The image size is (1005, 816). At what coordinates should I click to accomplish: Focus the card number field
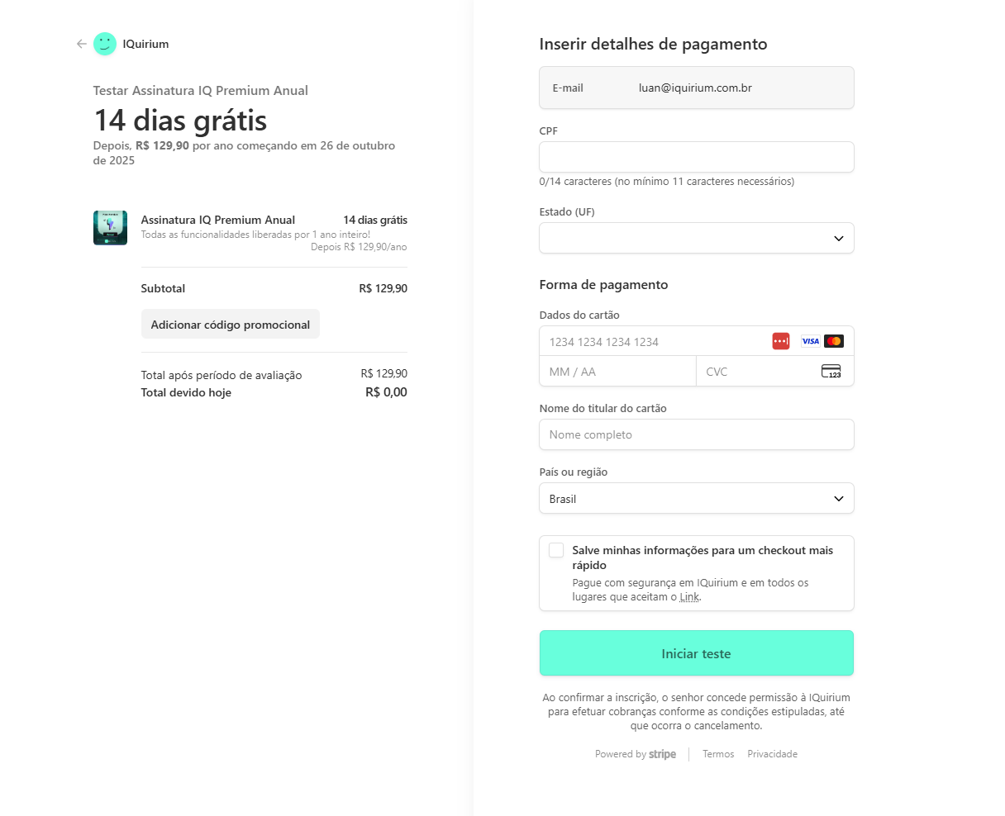[x=653, y=342]
